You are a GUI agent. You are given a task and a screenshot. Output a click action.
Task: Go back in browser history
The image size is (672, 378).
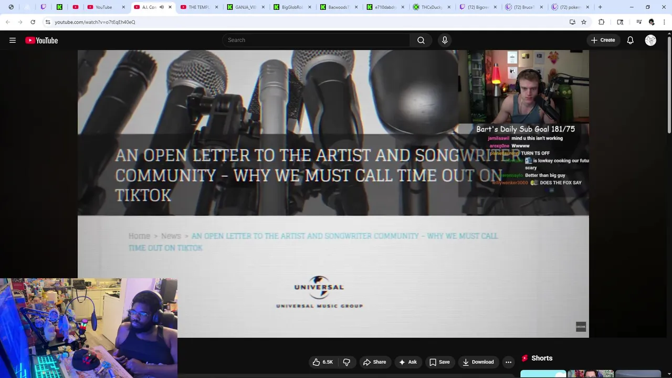[x=7, y=22]
